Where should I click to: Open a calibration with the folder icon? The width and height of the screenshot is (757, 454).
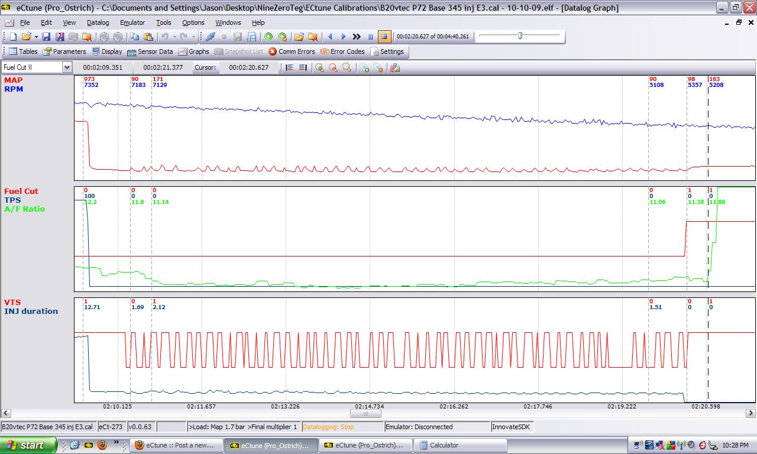click(x=27, y=37)
